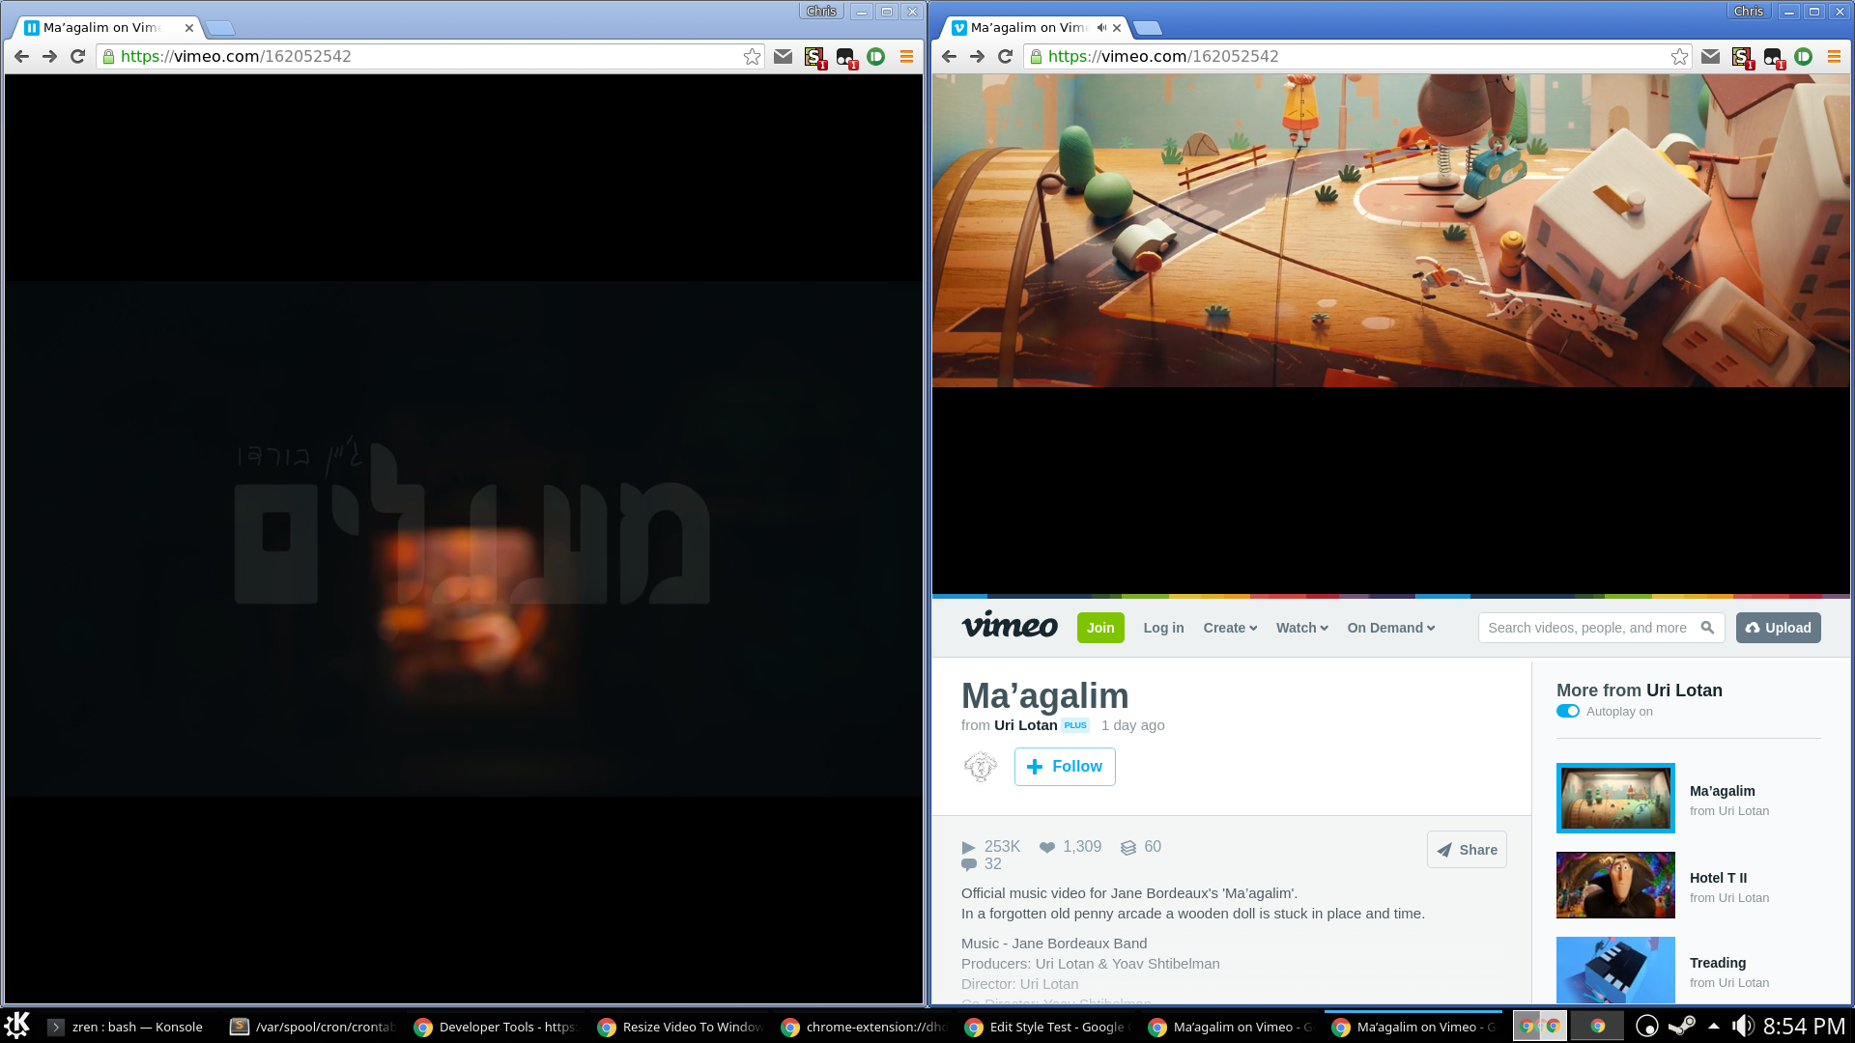This screenshot has height=1043, width=1855.
Task: Click the Log in link
Action: click(x=1163, y=628)
